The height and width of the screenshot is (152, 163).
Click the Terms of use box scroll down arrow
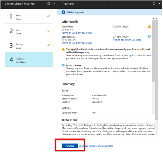[x=157, y=134]
